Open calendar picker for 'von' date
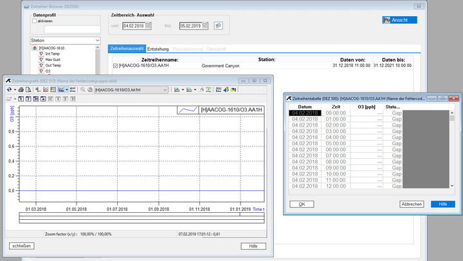The image size is (463, 261). point(148,26)
